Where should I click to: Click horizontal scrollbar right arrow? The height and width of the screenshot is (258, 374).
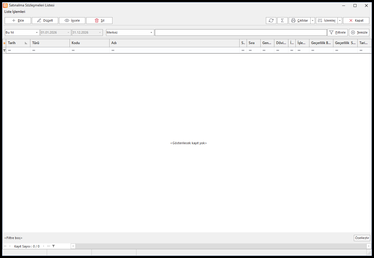pyautogui.click(x=369, y=246)
